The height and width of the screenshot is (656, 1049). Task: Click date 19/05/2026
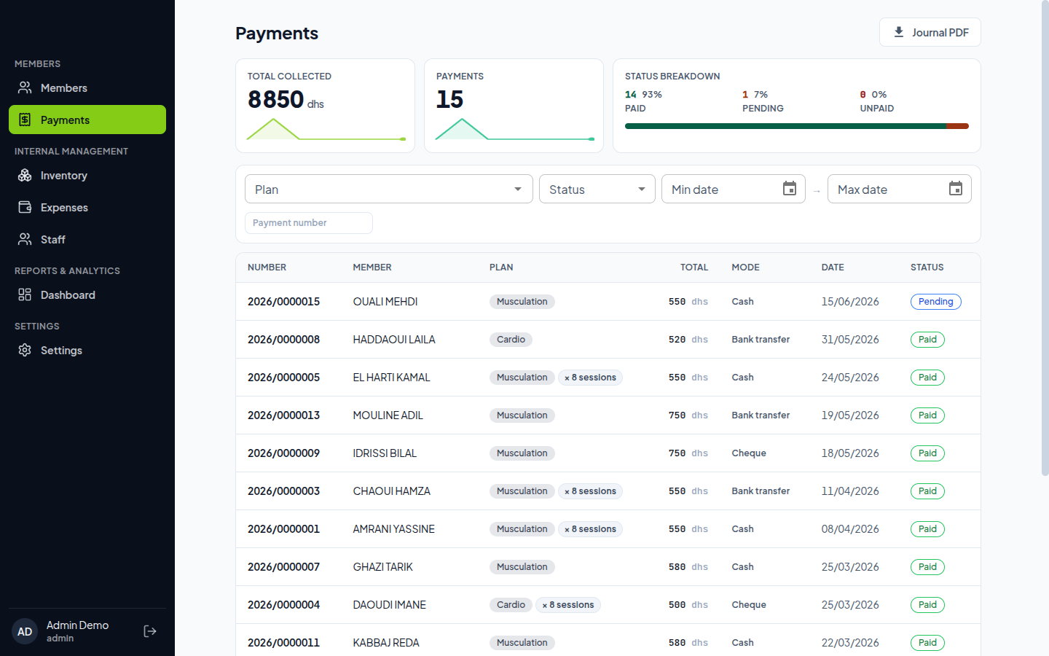click(x=850, y=415)
